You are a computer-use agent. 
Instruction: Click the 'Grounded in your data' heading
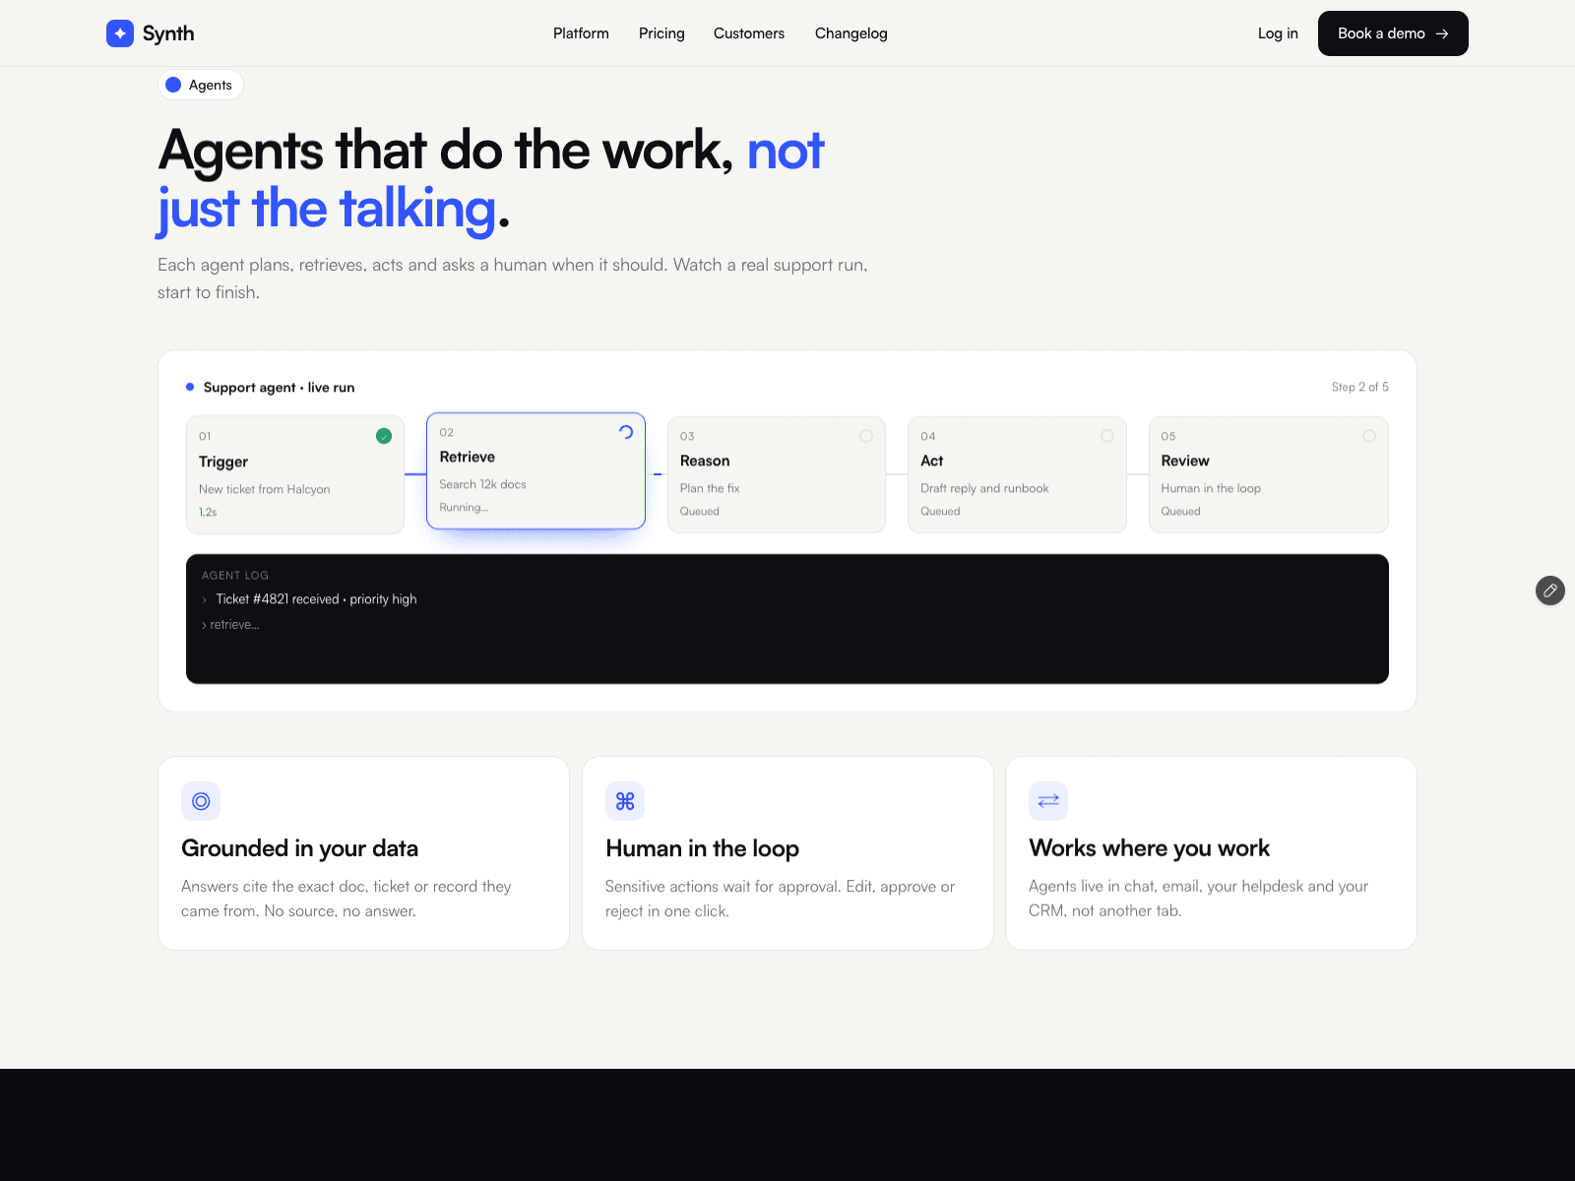(x=299, y=848)
